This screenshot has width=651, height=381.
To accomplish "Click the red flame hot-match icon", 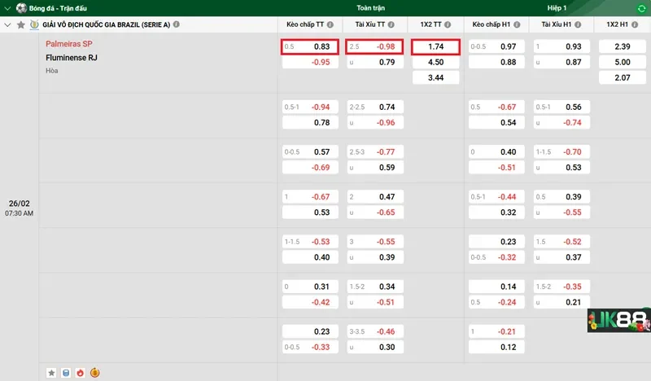I will pyautogui.click(x=80, y=373).
